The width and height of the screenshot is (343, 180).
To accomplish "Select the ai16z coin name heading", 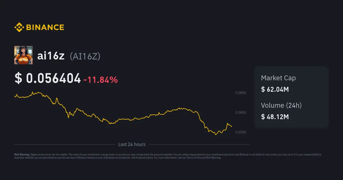I will [x=51, y=56].
